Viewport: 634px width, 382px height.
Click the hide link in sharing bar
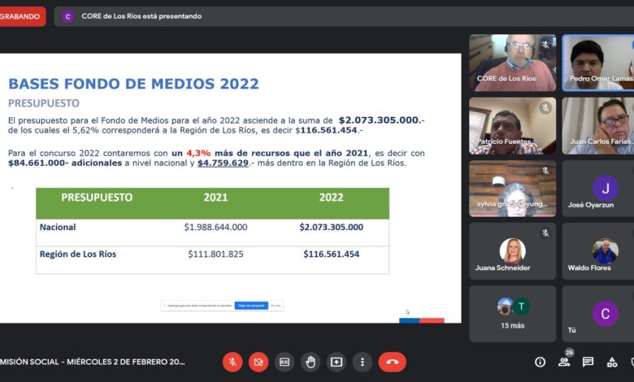click(x=276, y=306)
